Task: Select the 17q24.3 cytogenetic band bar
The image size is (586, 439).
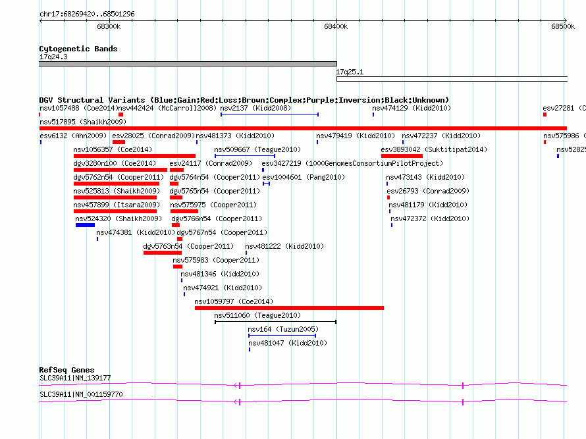Action: 188,64
